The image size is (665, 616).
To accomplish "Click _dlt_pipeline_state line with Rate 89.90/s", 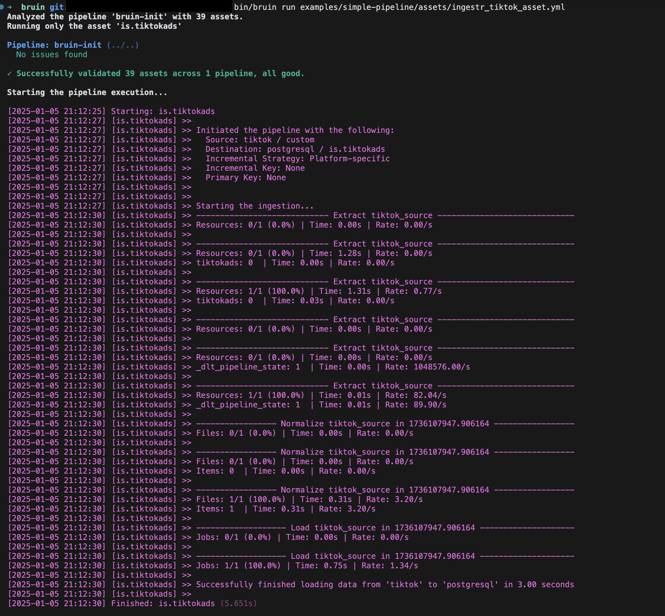I will tap(321, 405).
